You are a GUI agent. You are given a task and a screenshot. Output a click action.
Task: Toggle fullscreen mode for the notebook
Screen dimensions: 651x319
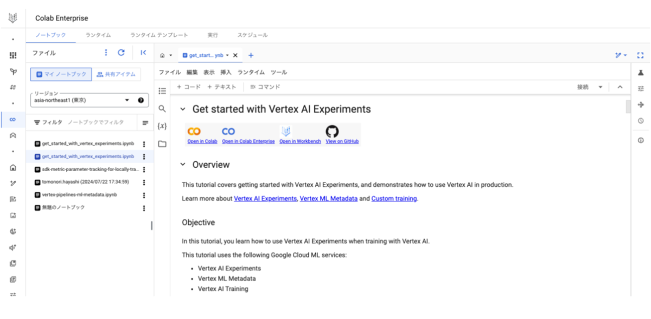pos(640,55)
